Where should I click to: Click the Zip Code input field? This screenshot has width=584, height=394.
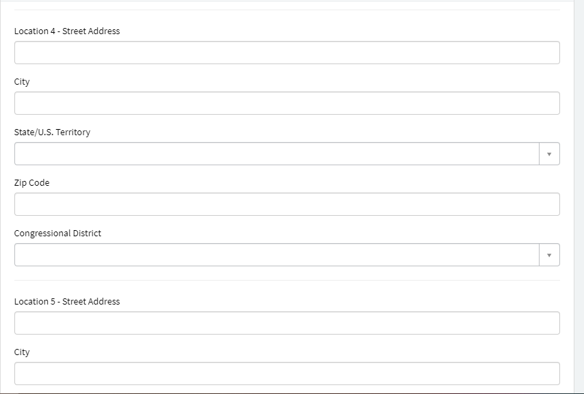pos(287,204)
